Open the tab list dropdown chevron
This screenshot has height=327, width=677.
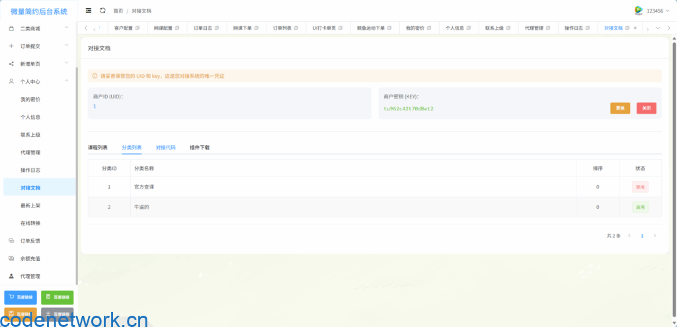click(x=657, y=28)
